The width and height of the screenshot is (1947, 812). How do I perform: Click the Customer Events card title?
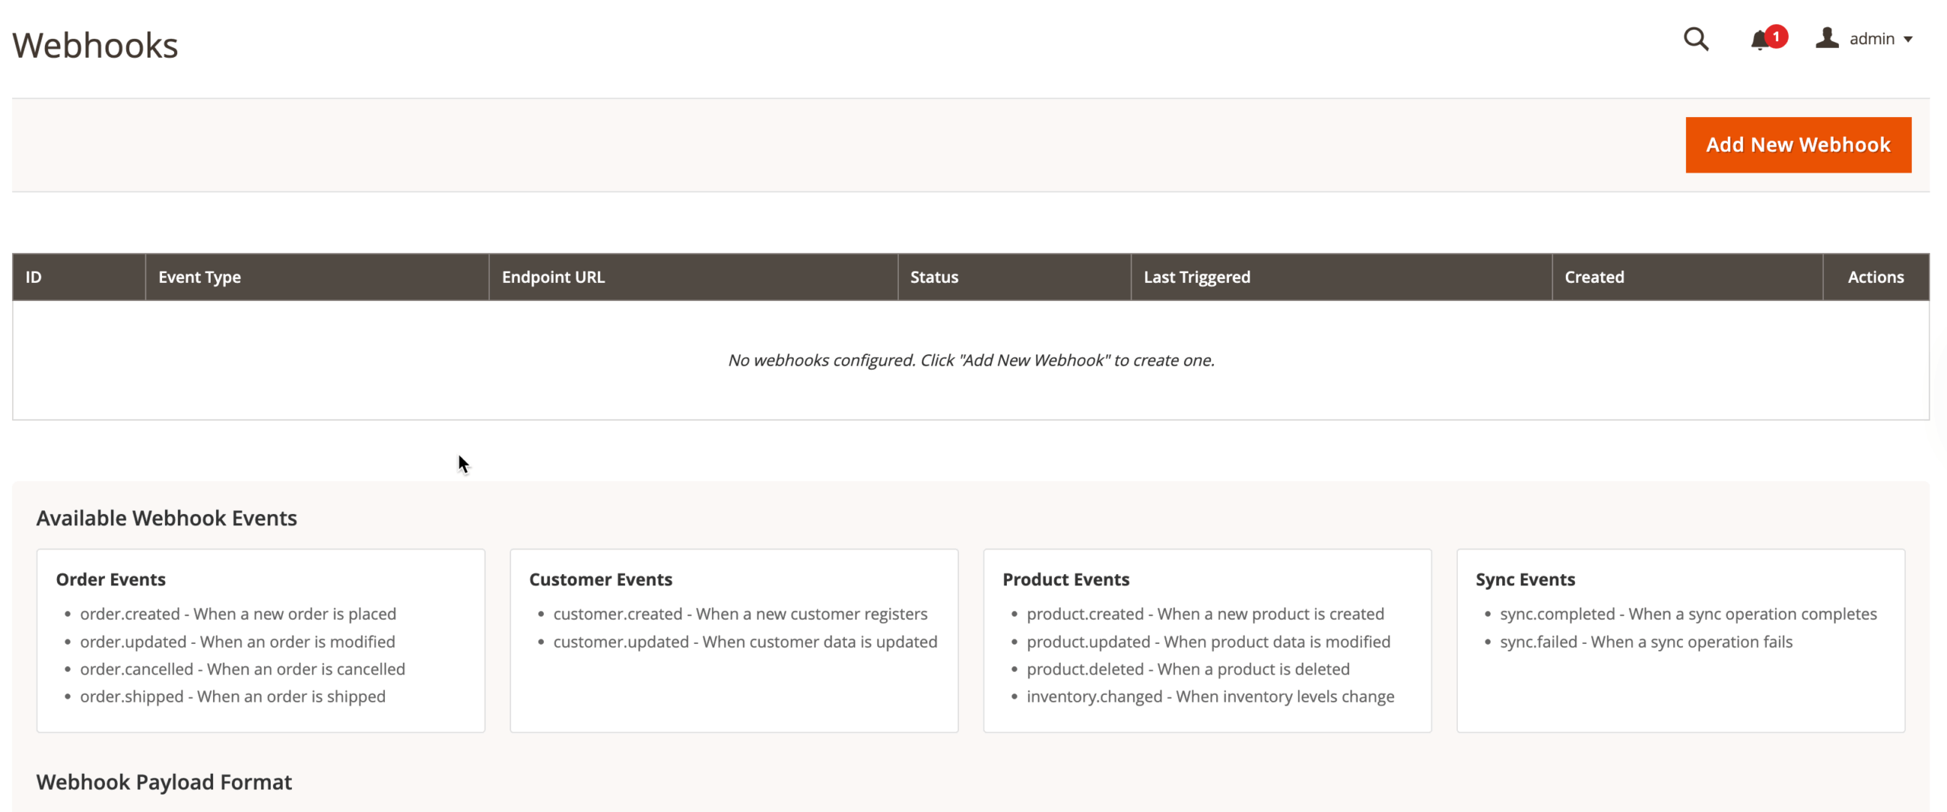click(x=600, y=579)
